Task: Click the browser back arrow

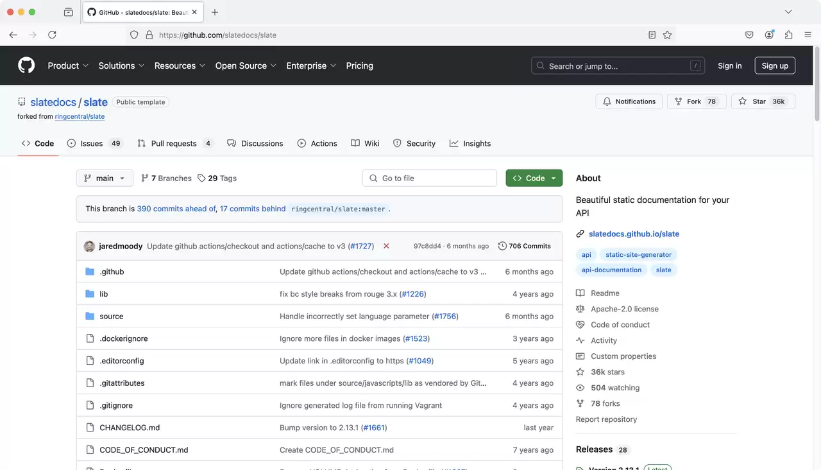Action: (x=13, y=35)
